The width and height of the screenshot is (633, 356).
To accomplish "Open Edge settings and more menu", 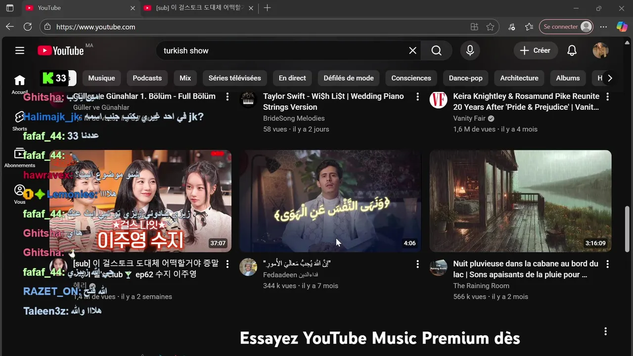I will (603, 27).
